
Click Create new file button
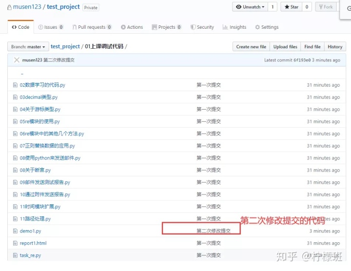click(x=251, y=46)
